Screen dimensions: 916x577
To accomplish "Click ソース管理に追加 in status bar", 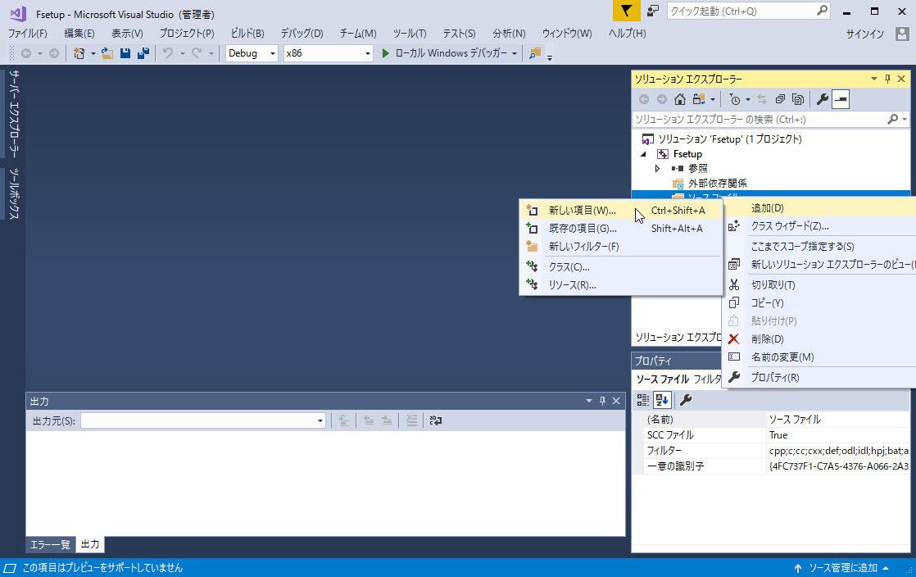I will coord(842,568).
